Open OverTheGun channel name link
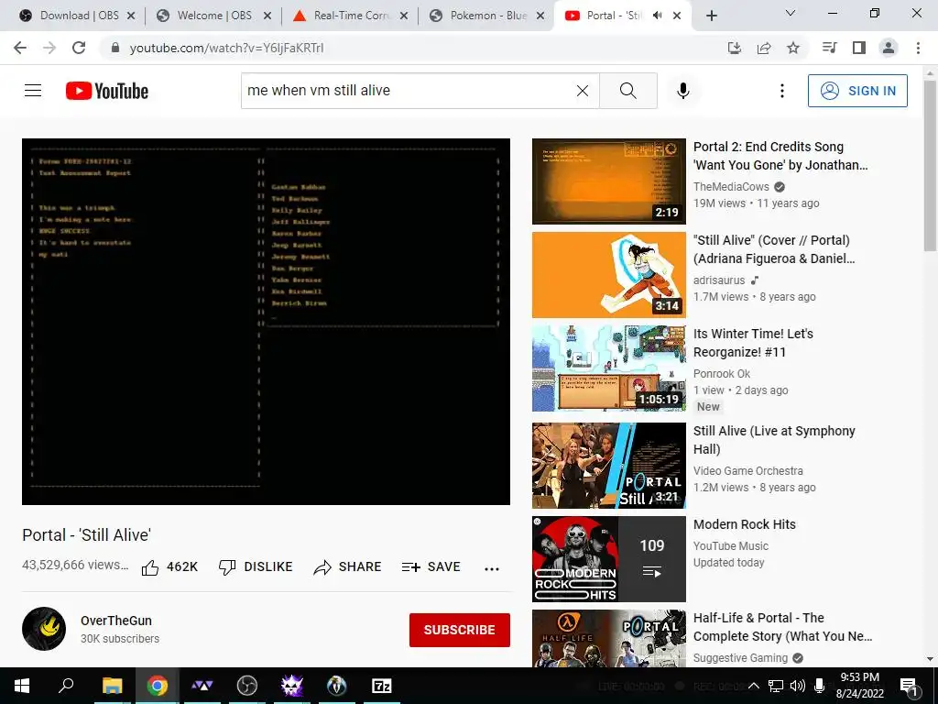 click(116, 621)
